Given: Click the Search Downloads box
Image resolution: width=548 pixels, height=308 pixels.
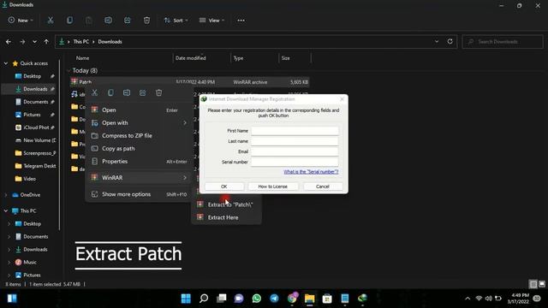Looking at the screenshot, I should tap(503, 42).
